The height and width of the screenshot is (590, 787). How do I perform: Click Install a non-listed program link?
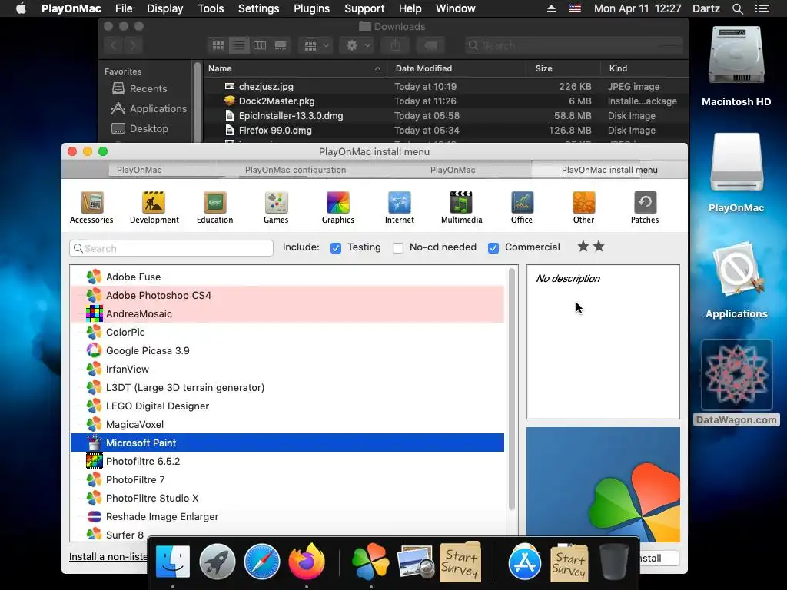108,556
